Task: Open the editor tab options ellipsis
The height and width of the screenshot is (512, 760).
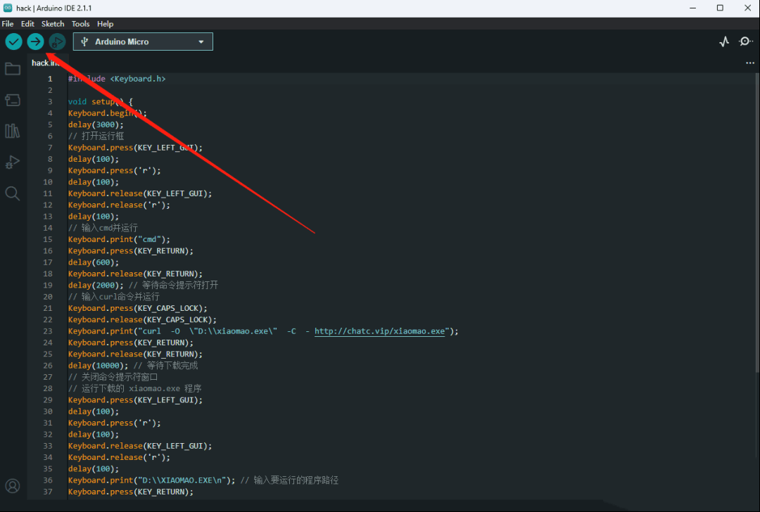Action: (750, 63)
